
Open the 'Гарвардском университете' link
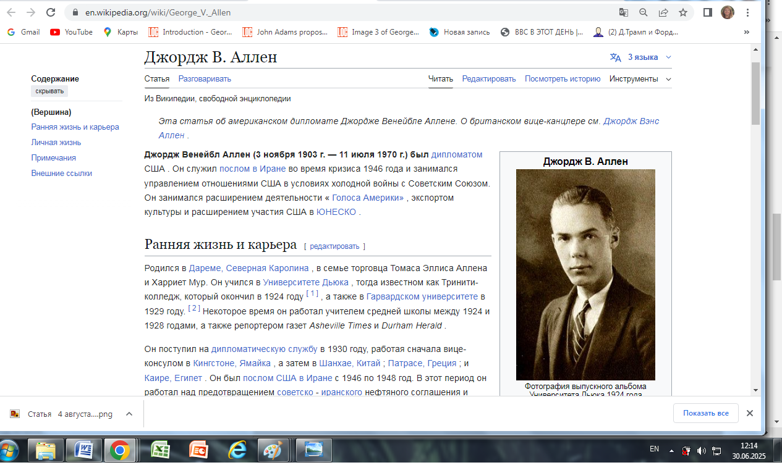click(x=422, y=297)
